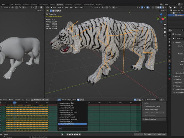184x138 pixels.
Task: Click the outliner search magnifier icon
Action: [x=181, y=8]
